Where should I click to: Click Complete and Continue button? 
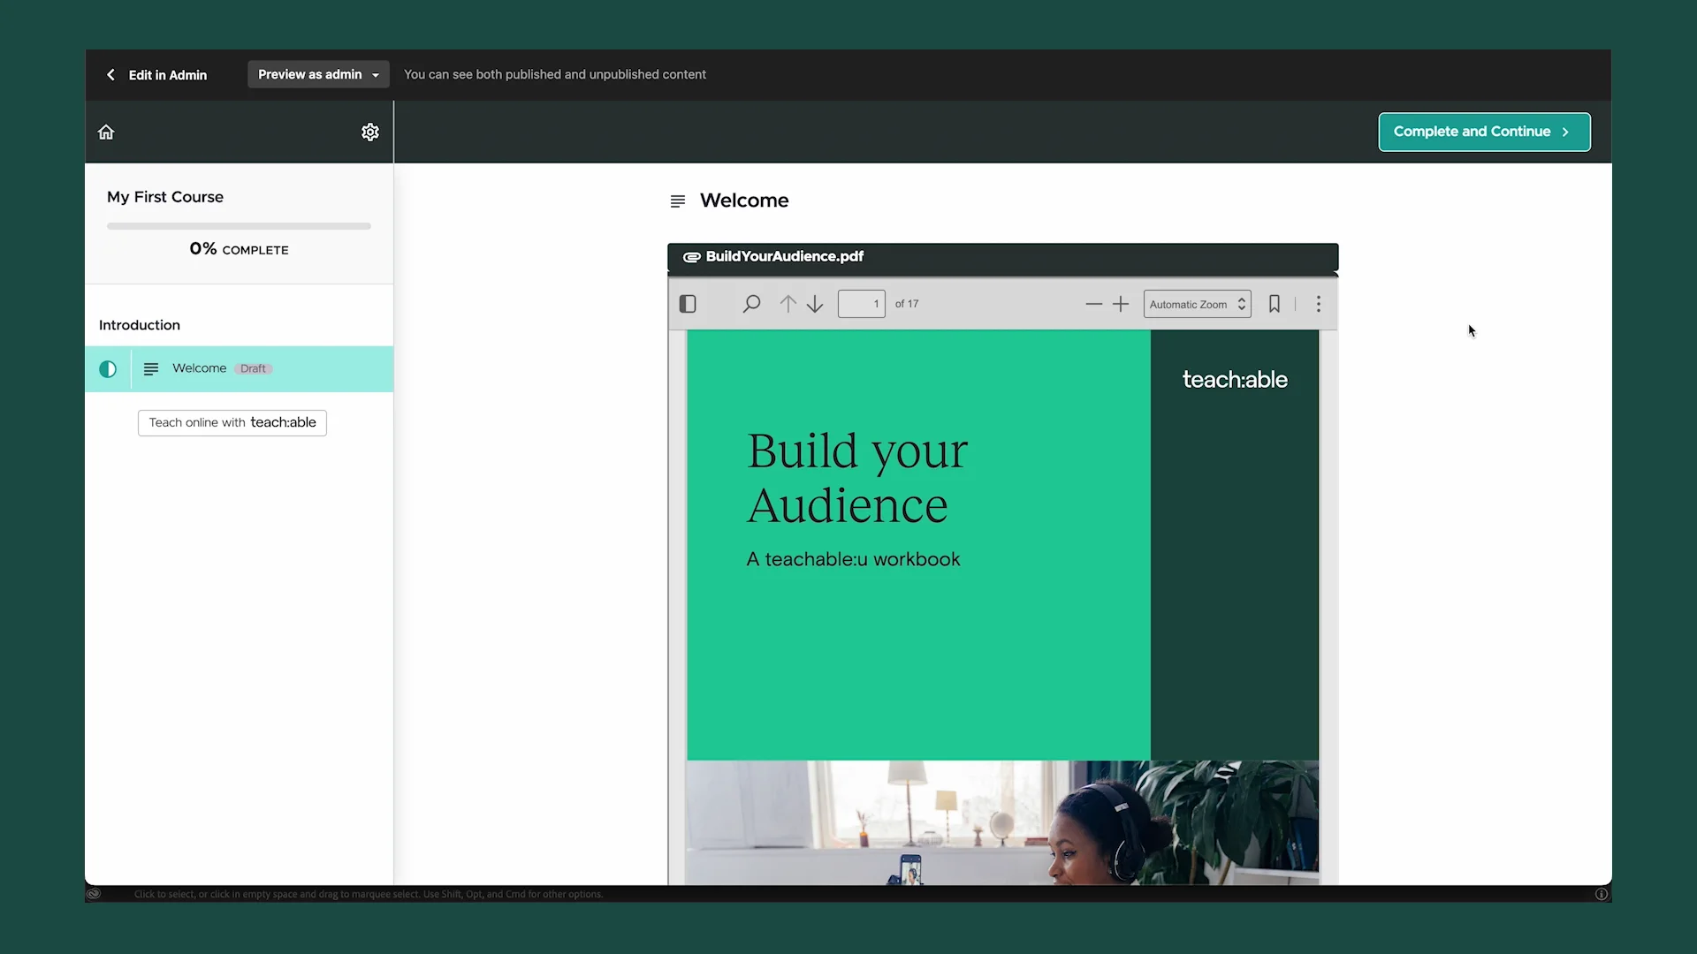1484,132
